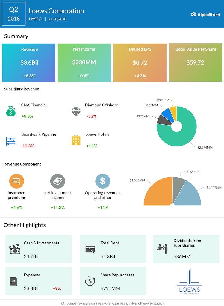This screenshot has width=224, height=306.
Task: Click the Boardwalk Pipeline -10.3% value
Action: tap(28, 146)
